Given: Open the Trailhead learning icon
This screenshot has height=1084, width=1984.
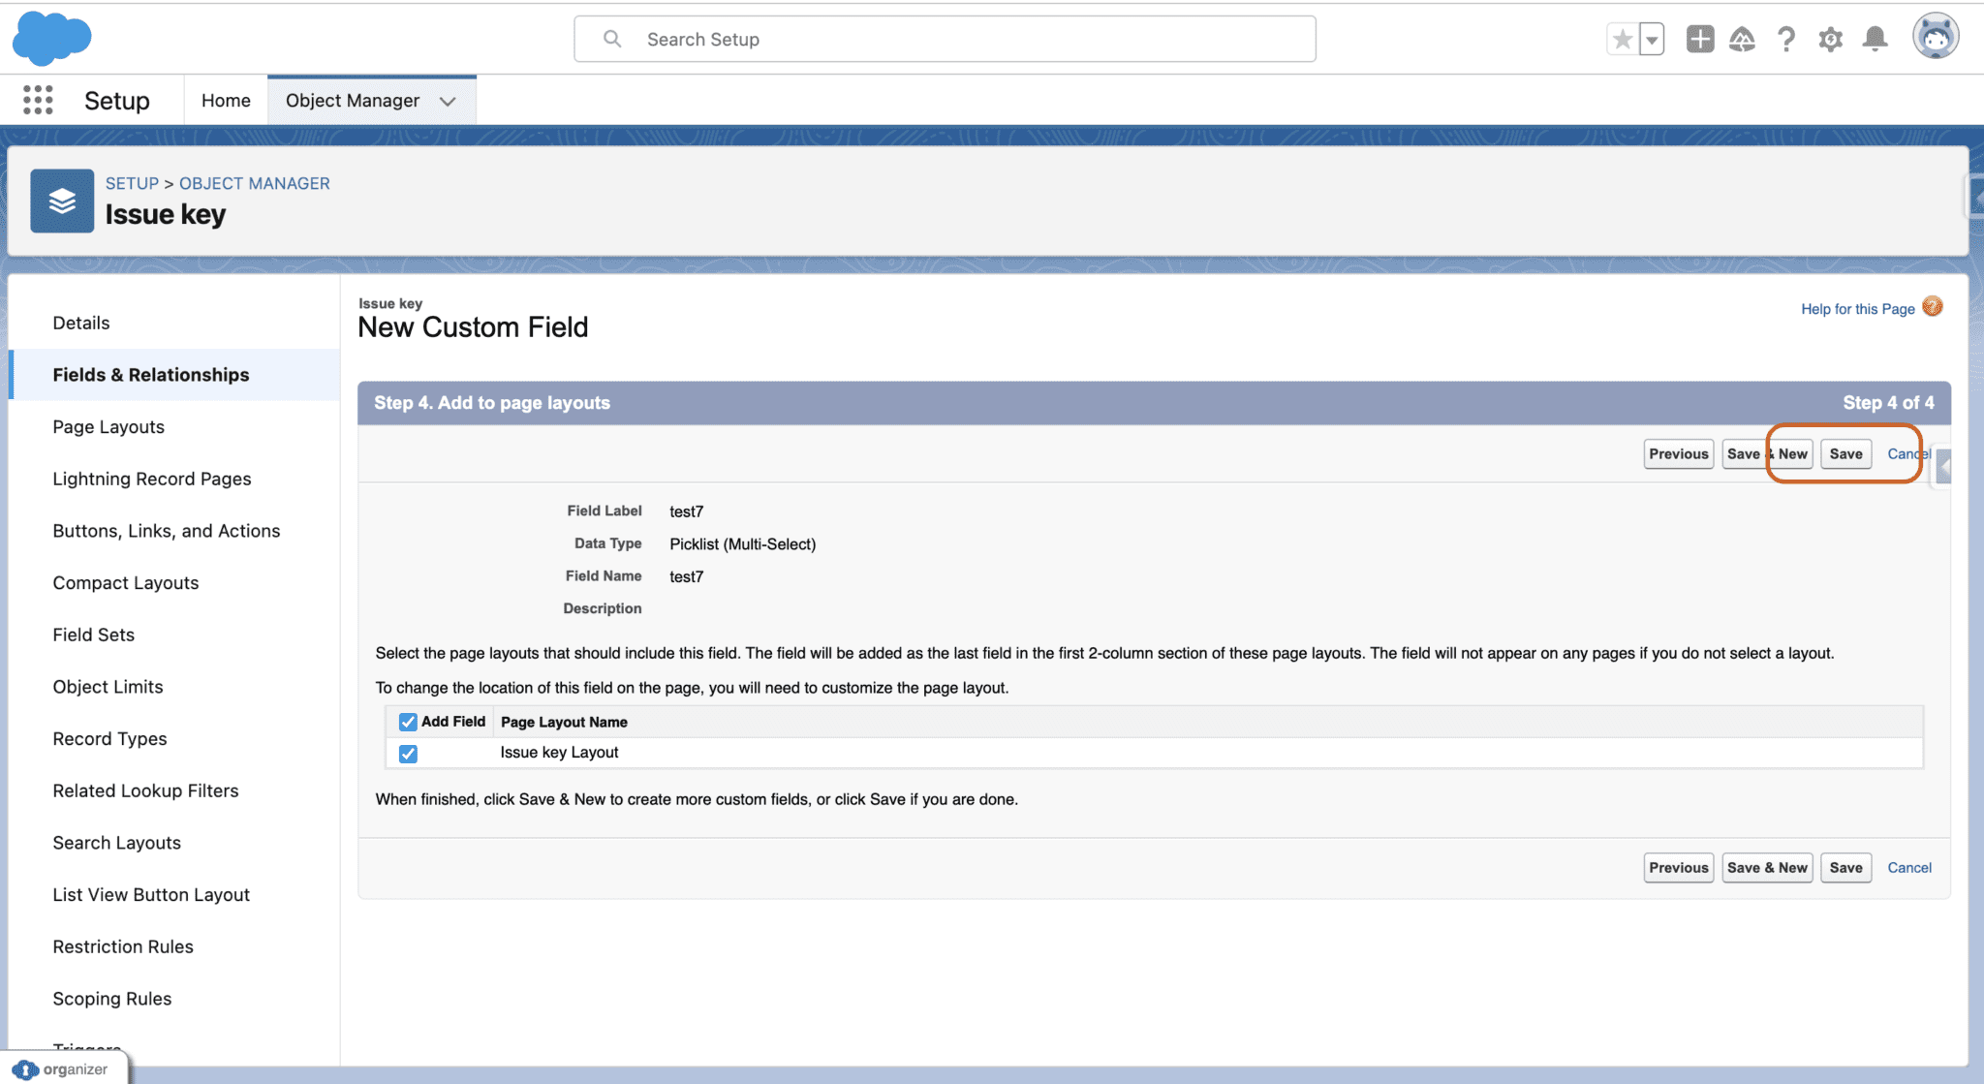Looking at the screenshot, I should 1742,38.
